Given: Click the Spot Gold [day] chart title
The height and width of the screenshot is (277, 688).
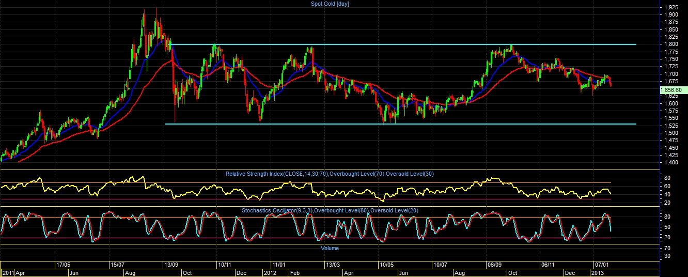Looking at the screenshot, I should [x=330, y=4].
